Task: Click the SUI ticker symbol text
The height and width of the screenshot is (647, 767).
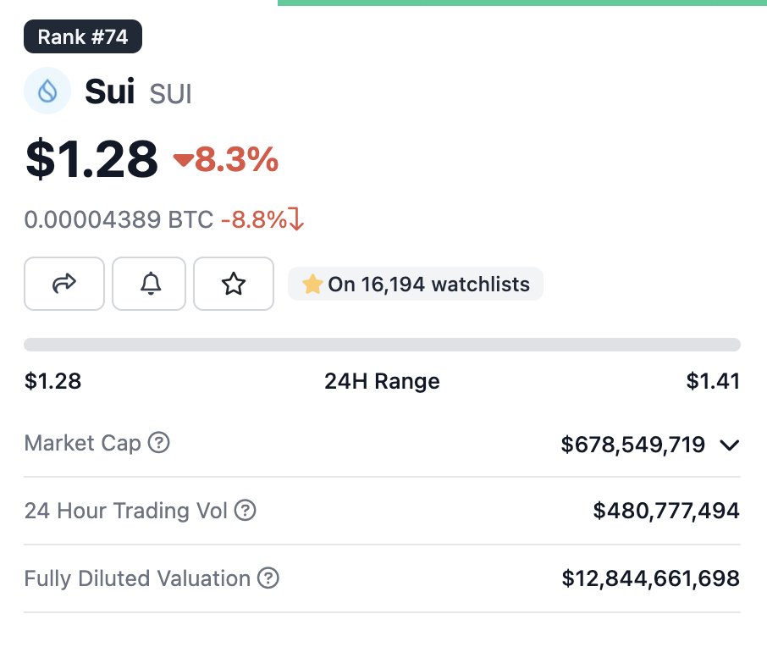Action: point(170,94)
